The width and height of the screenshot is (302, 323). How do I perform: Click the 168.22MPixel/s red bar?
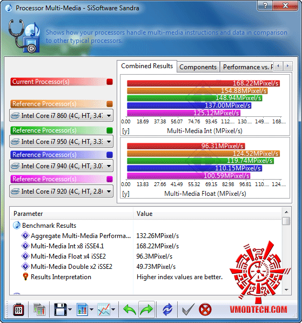[203, 83]
